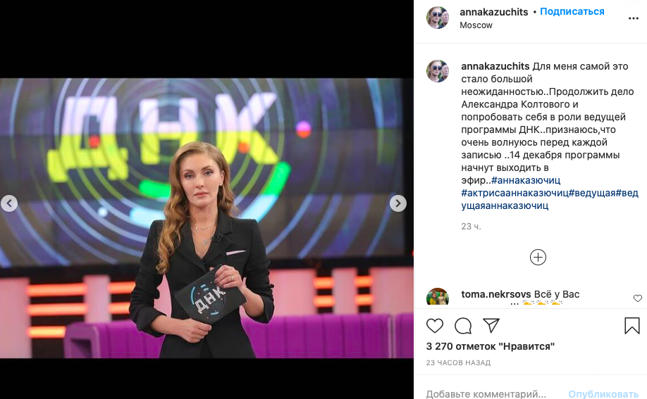647x399 pixels.
Task: Click the #анна­казючиц hashtag
Action: coord(526,180)
